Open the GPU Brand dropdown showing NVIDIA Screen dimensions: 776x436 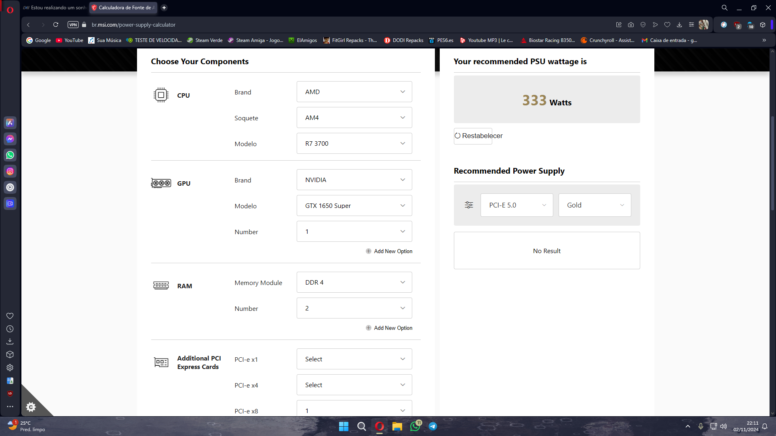[354, 180]
